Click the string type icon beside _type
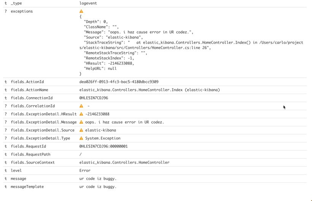Screen dimensions: 312x201 click(6, 3)
